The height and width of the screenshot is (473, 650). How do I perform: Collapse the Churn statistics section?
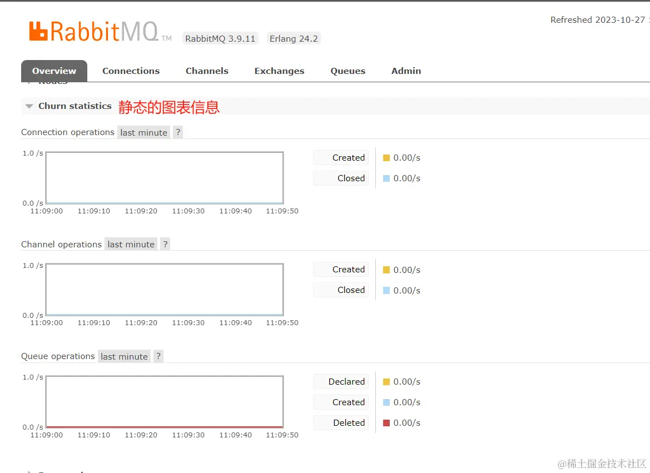[29, 106]
